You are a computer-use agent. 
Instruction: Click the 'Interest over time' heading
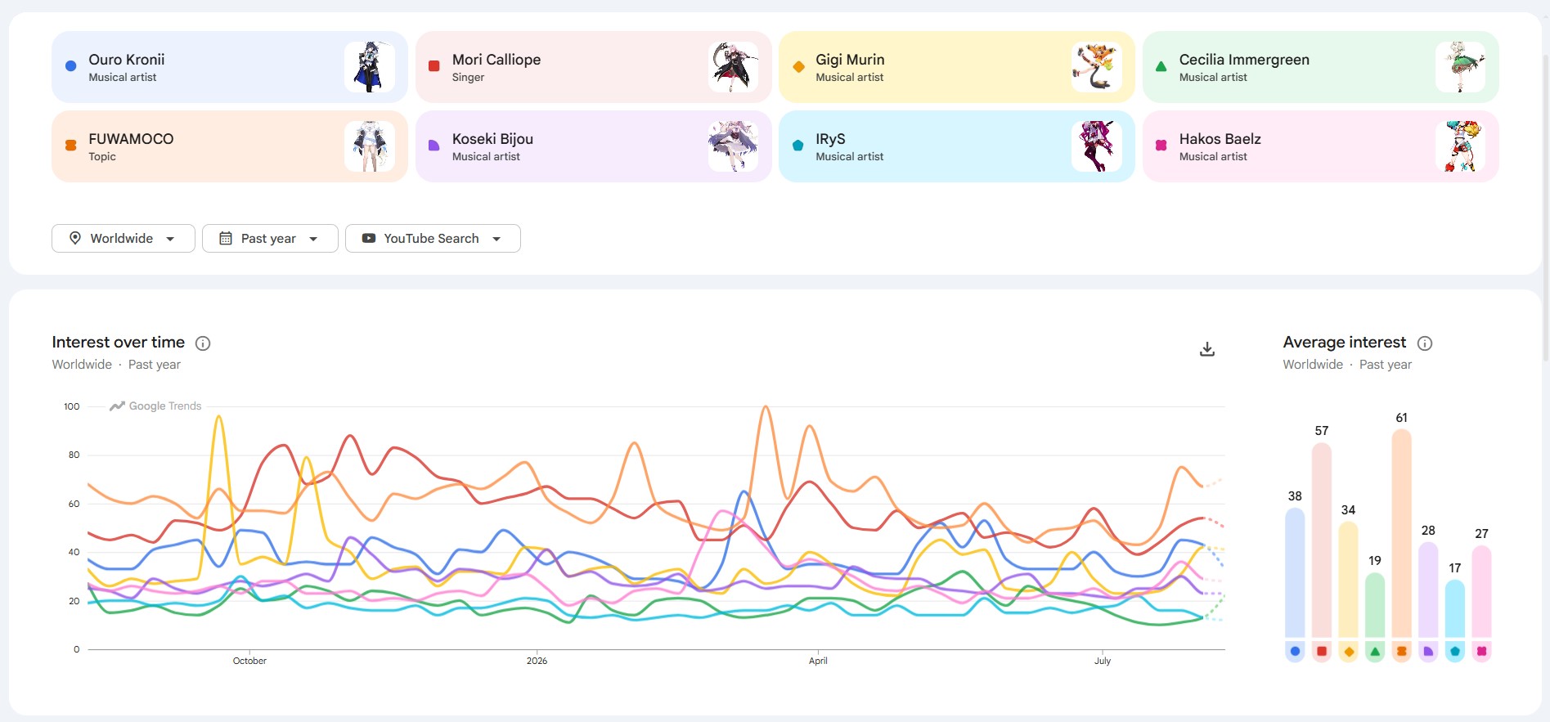click(x=119, y=342)
